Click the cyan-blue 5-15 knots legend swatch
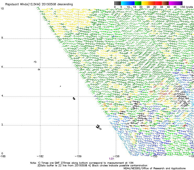The image size is (194, 170). (128, 3)
